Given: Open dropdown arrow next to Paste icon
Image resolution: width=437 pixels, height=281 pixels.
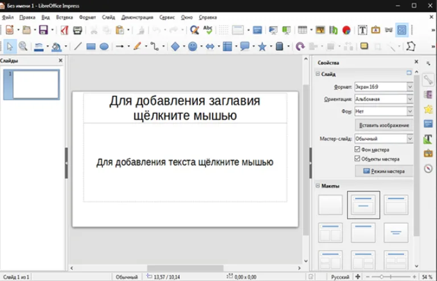Looking at the screenshot, I should [128, 30].
